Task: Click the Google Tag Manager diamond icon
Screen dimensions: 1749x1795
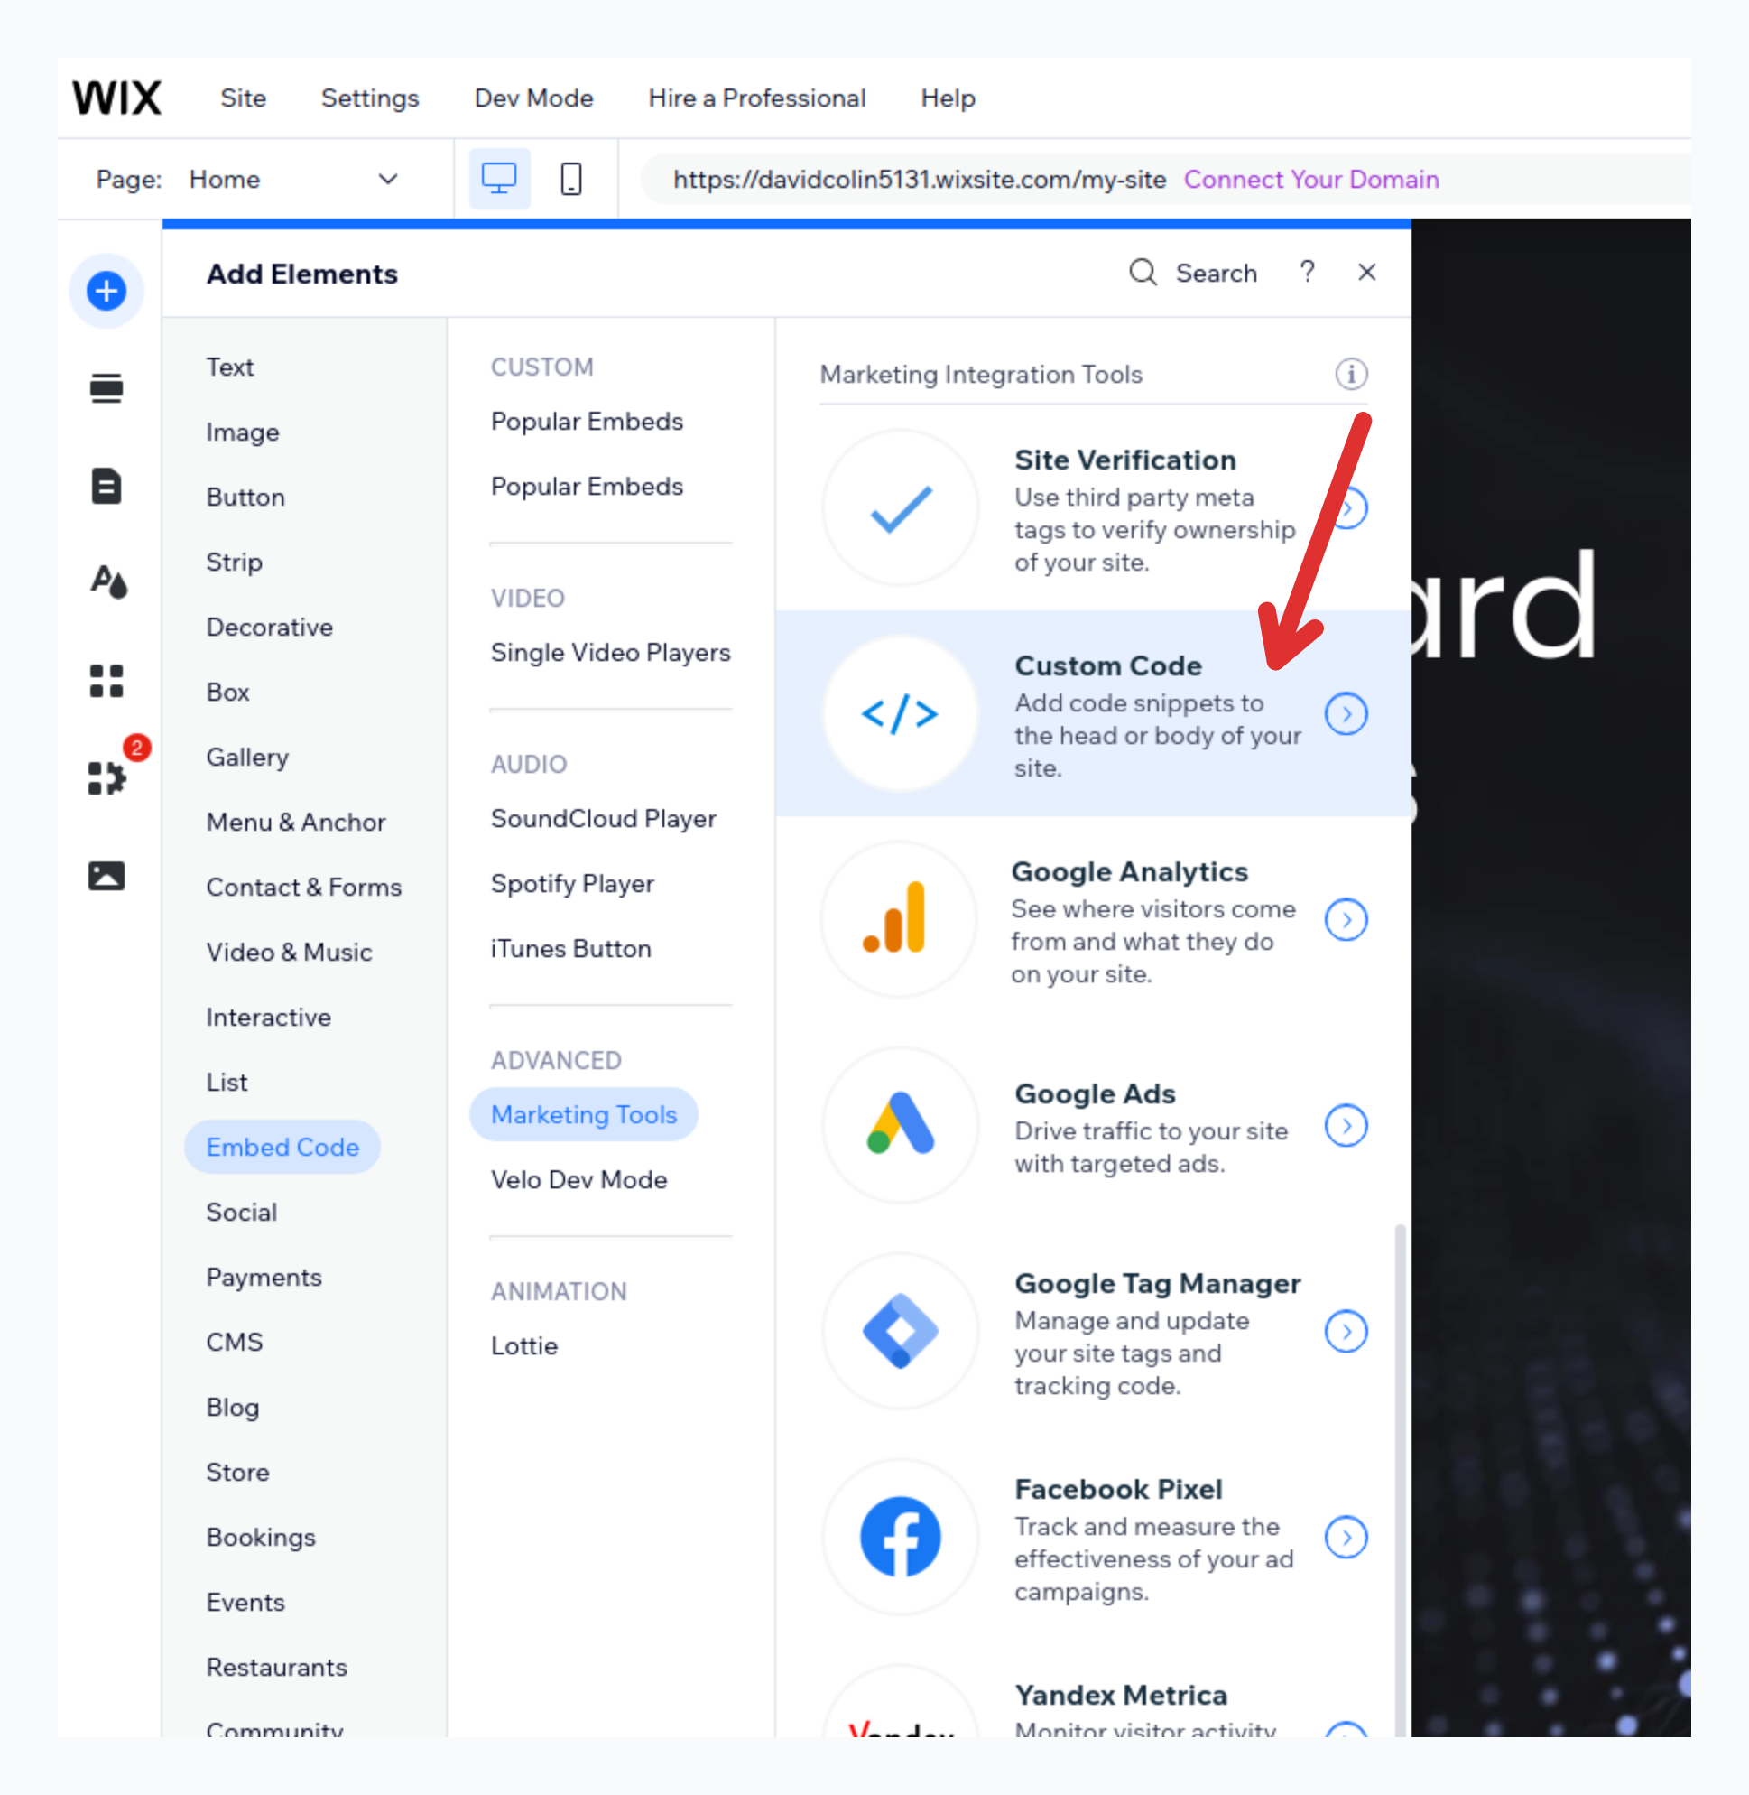Action: pos(900,1330)
